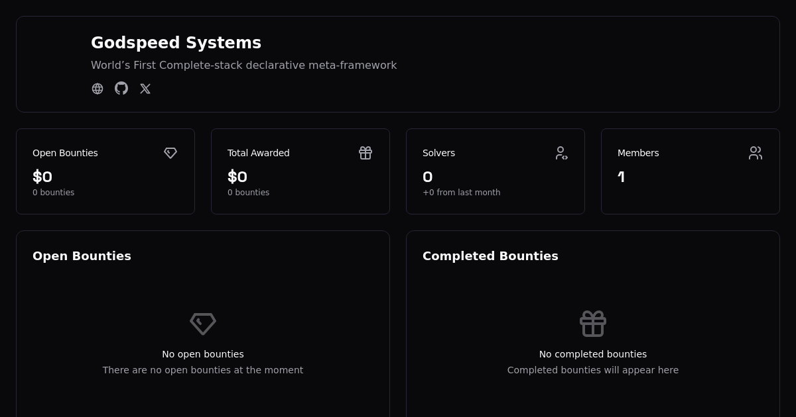Click the gift icon in the Total Awarded card
This screenshot has height=417, width=796.
[365, 153]
